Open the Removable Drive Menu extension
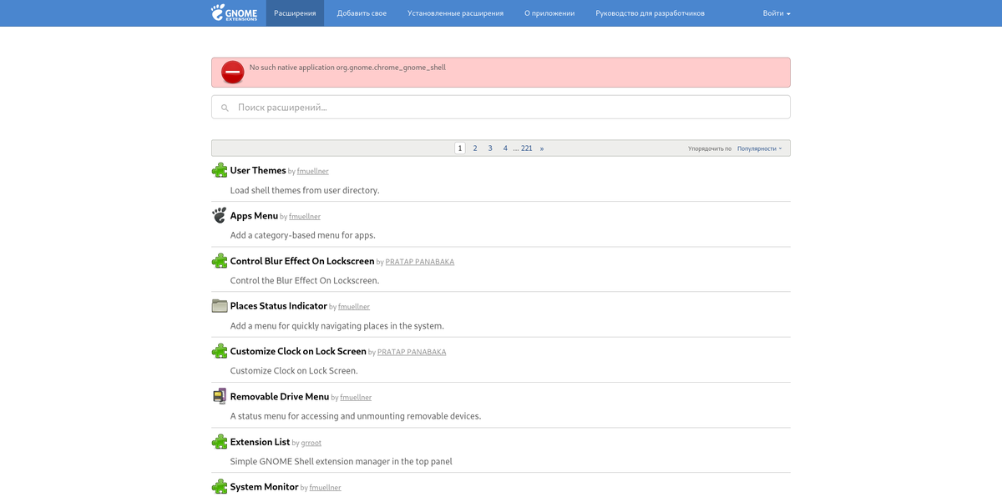The image size is (1002, 502). (280, 396)
